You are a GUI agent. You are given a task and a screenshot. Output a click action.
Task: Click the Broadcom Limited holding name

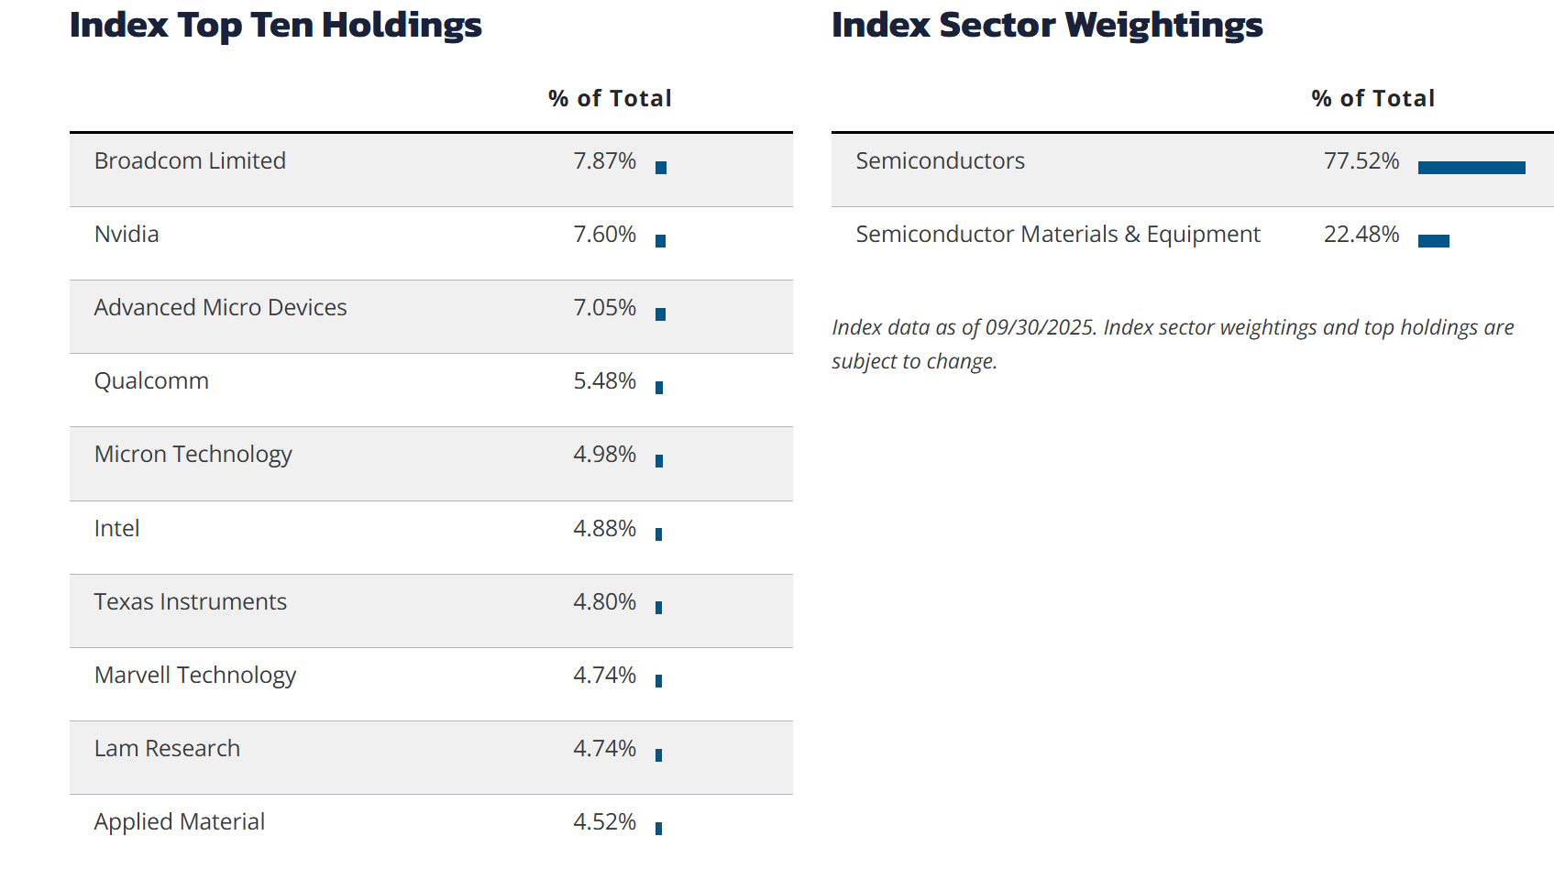pos(190,161)
